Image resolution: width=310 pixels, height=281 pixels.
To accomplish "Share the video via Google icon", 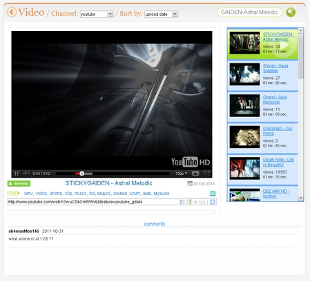I will tap(188, 202).
